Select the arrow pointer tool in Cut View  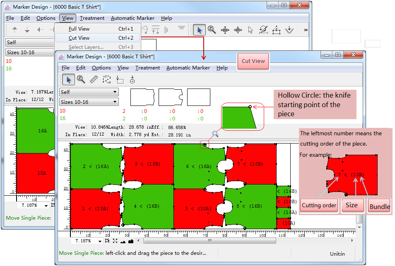68,79
